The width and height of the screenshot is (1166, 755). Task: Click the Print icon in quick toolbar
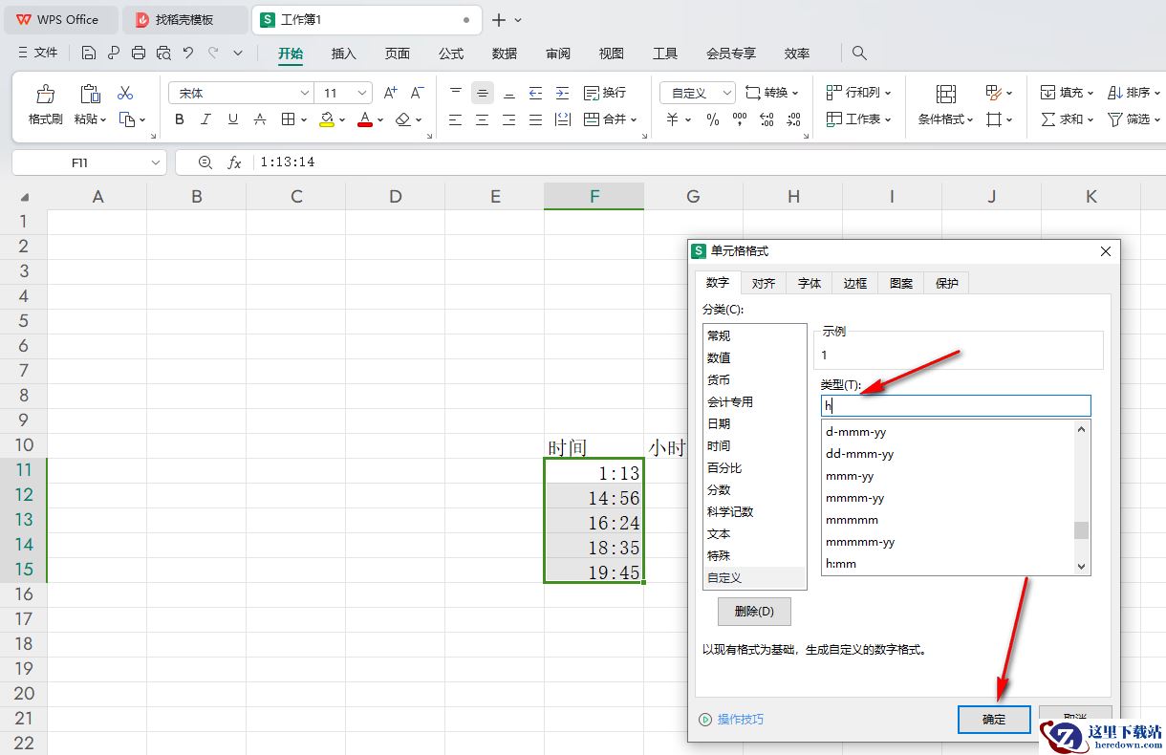[x=139, y=53]
